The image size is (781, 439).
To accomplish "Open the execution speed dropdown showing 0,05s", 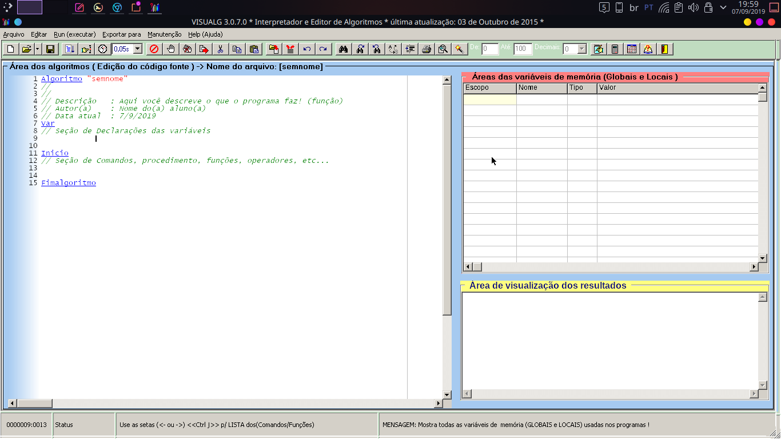I will click(137, 49).
